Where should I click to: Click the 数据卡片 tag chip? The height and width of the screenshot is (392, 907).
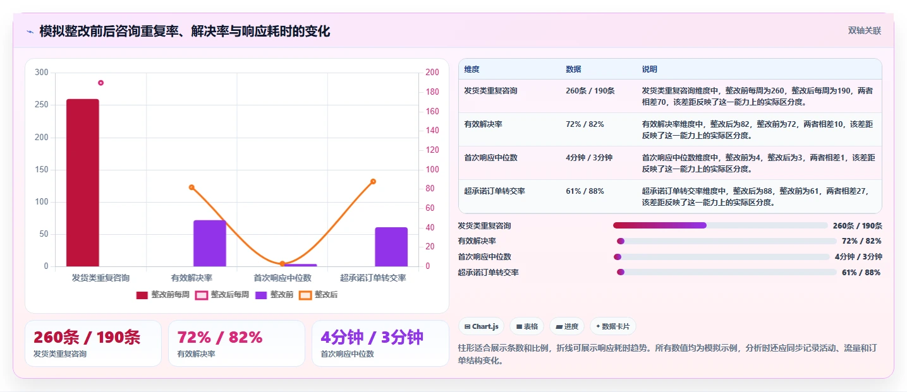tap(612, 326)
